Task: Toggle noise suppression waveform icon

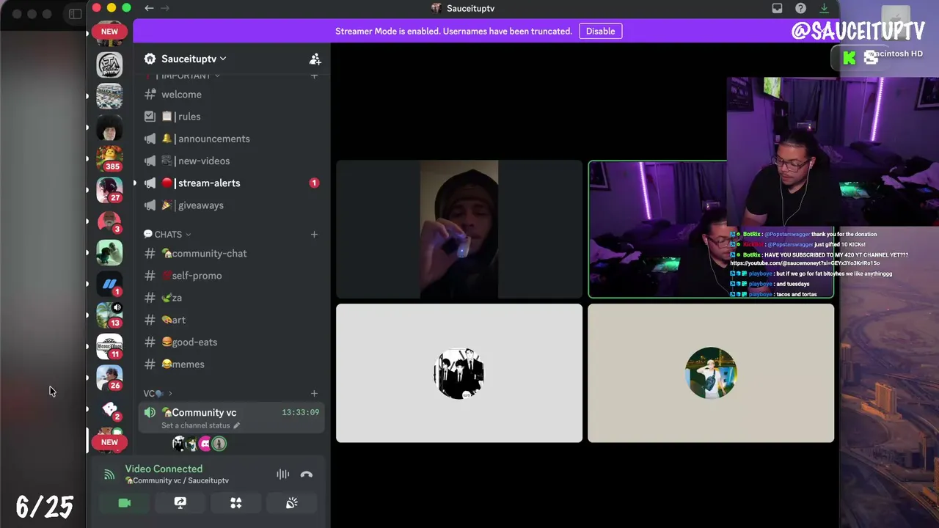Action: click(x=282, y=474)
